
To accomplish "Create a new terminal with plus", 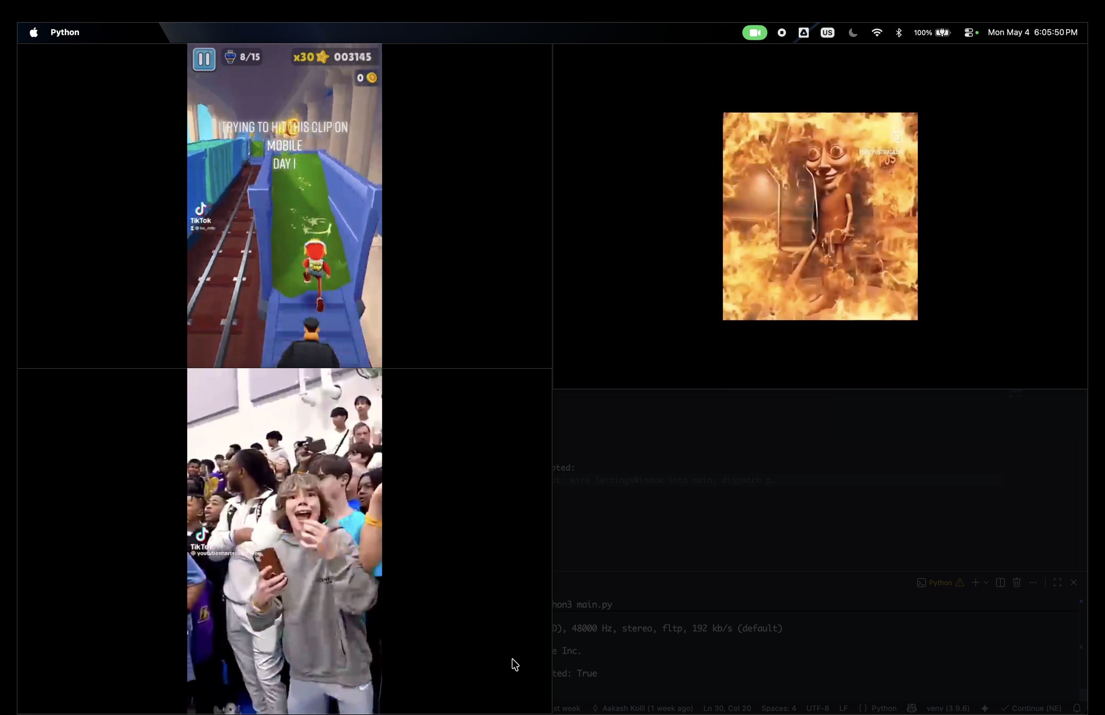I will [x=975, y=583].
